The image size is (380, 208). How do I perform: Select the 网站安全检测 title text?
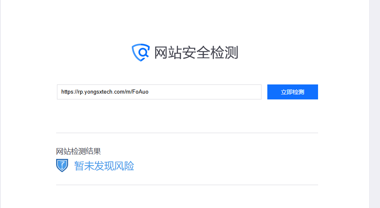196,52
